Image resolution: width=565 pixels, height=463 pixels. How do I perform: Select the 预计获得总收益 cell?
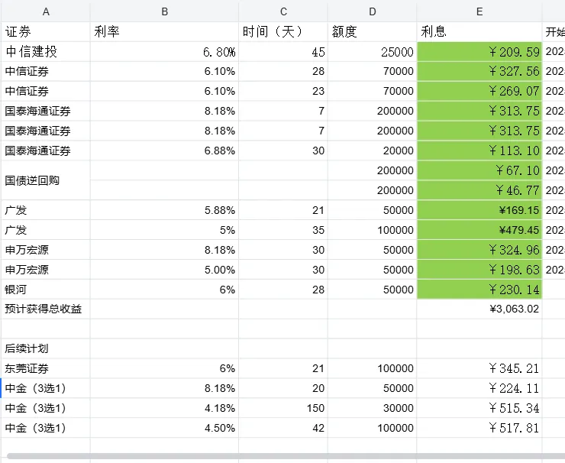tap(46, 309)
